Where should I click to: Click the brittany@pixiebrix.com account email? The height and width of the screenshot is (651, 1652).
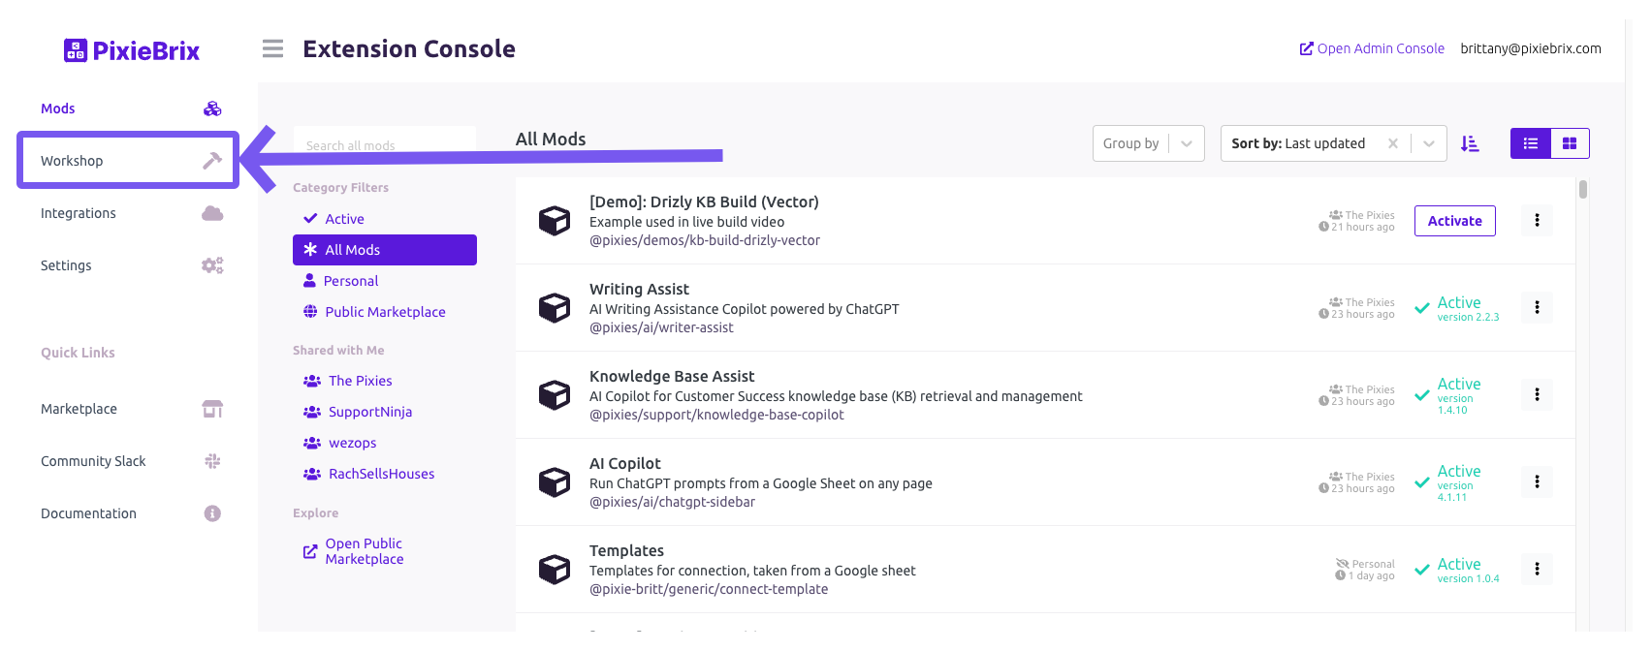coord(1531,48)
